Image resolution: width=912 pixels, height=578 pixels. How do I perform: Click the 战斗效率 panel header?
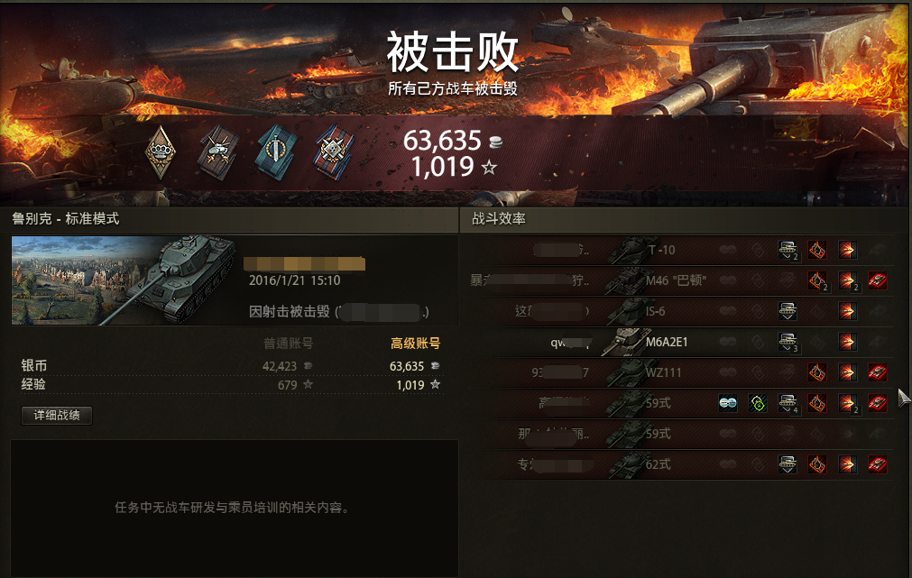coord(499,218)
